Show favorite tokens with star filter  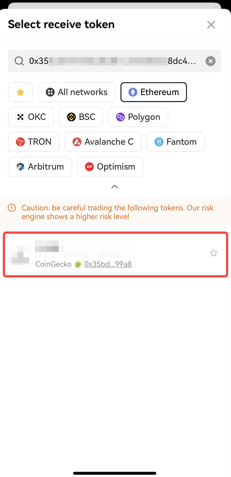pyautogui.click(x=20, y=92)
